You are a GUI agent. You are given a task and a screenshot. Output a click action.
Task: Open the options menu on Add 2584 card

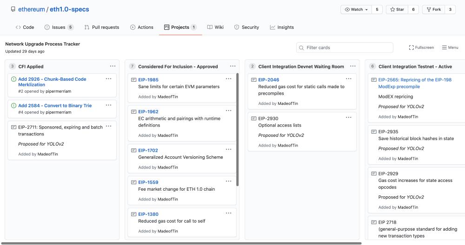pyautogui.click(x=108, y=105)
